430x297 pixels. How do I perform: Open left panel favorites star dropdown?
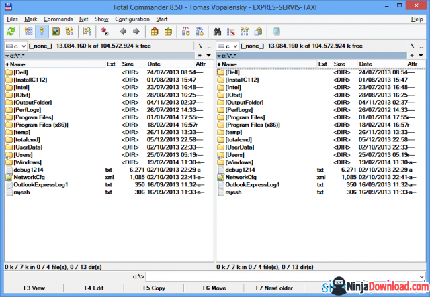pyautogui.click(x=200, y=56)
